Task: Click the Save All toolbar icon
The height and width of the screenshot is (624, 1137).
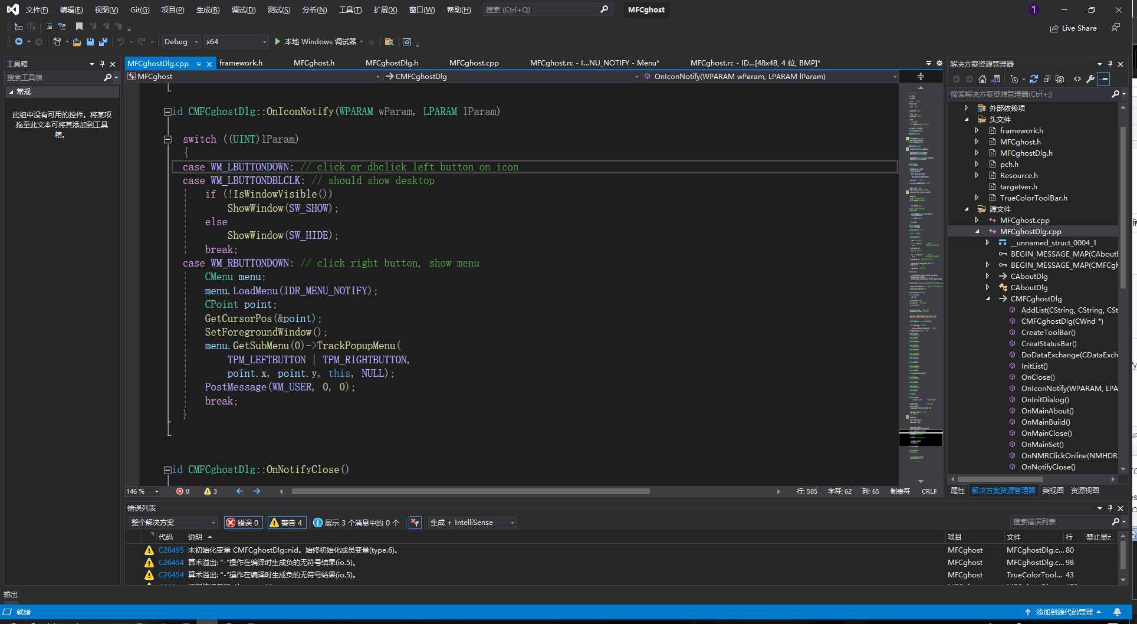Action: click(103, 42)
